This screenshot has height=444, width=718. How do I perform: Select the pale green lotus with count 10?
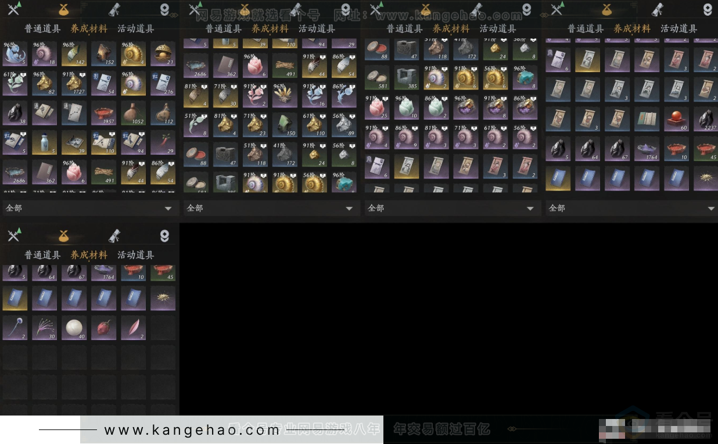(406, 107)
